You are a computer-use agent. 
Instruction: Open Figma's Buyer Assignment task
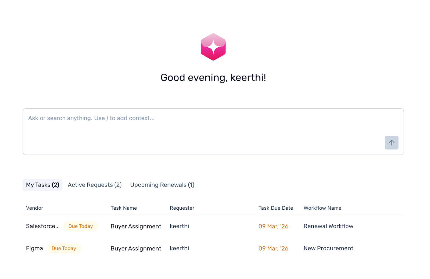tap(136, 248)
